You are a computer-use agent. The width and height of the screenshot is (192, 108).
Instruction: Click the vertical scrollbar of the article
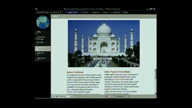[155, 82]
